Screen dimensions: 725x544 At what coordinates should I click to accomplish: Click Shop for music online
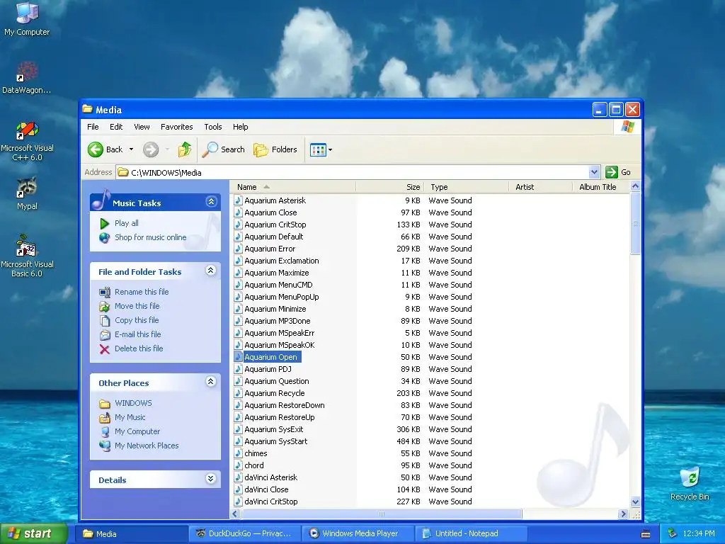(150, 237)
